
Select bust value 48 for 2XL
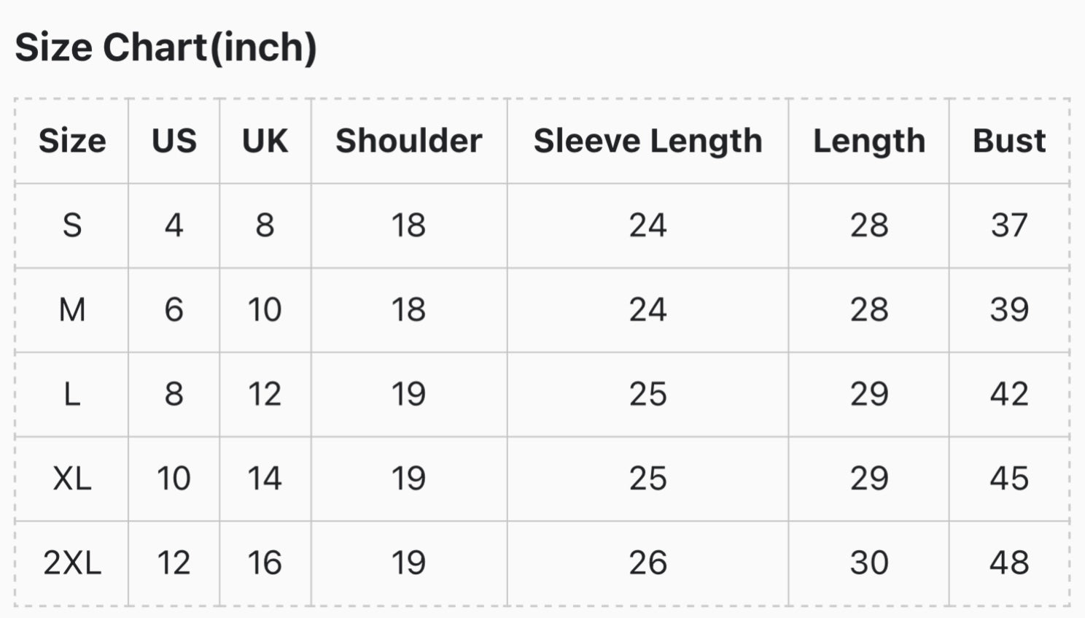(x=1009, y=563)
